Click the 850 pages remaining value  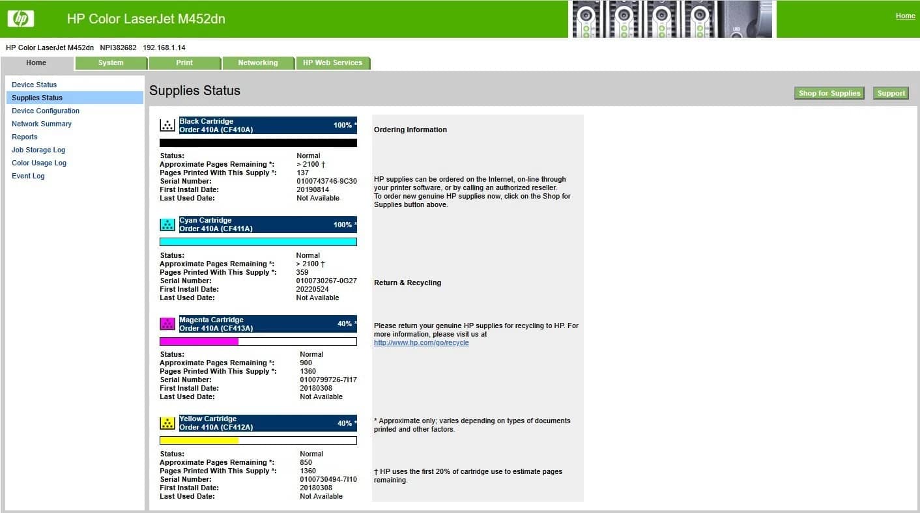click(306, 463)
